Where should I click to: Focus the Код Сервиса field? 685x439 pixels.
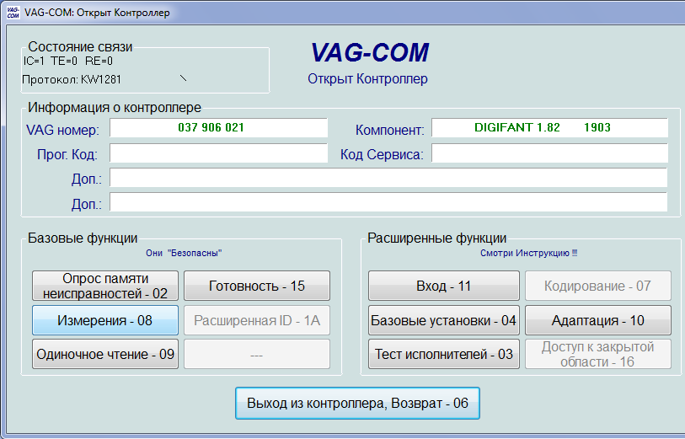(x=549, y=153)
